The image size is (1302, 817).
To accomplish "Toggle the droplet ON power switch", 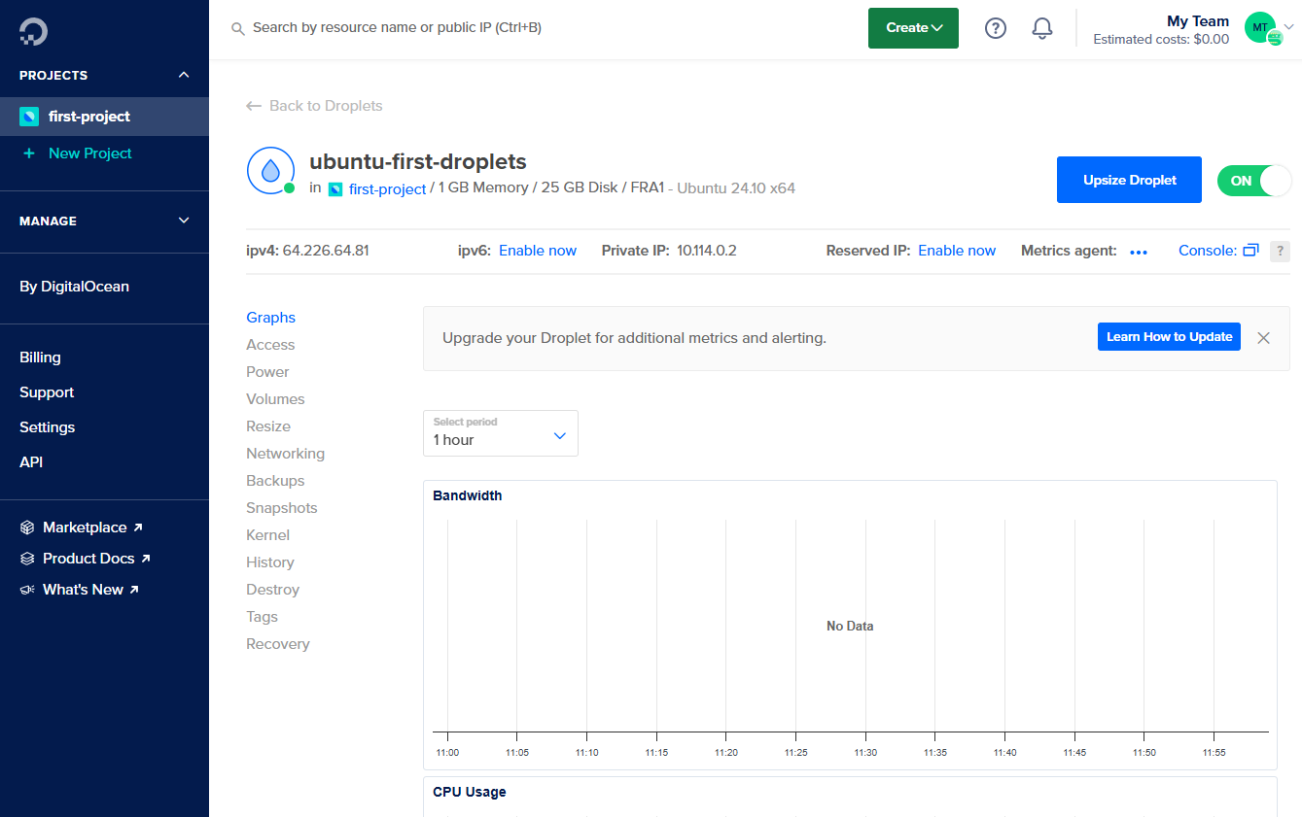I will 1253,181.
